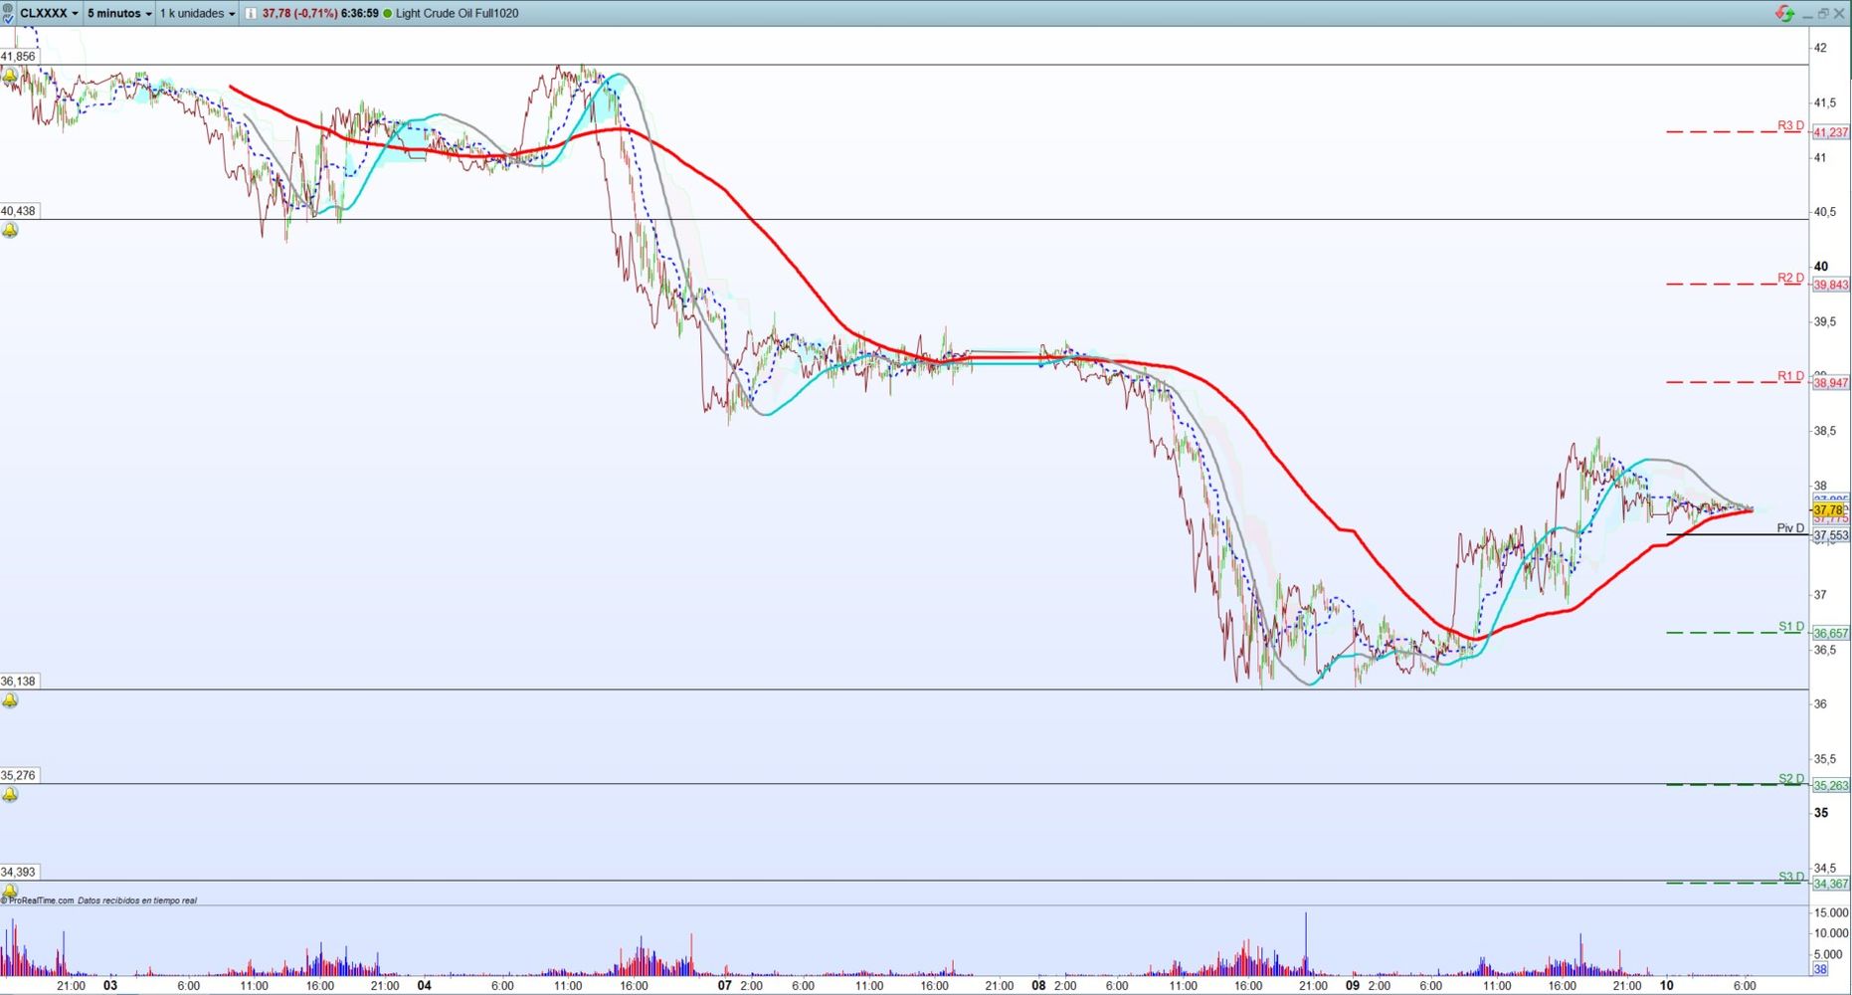Click the small chart link icon top-left

8,8
